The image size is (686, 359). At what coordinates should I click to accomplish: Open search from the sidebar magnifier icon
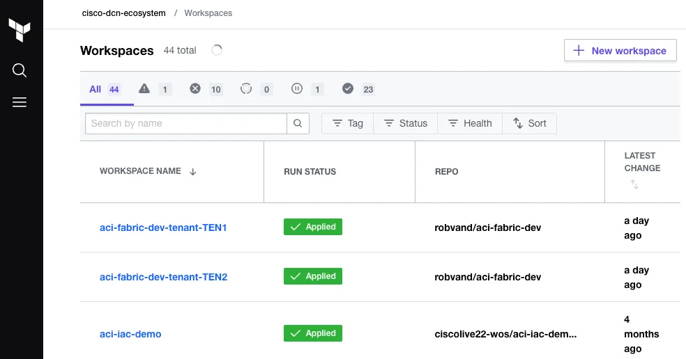coord(20,70)
